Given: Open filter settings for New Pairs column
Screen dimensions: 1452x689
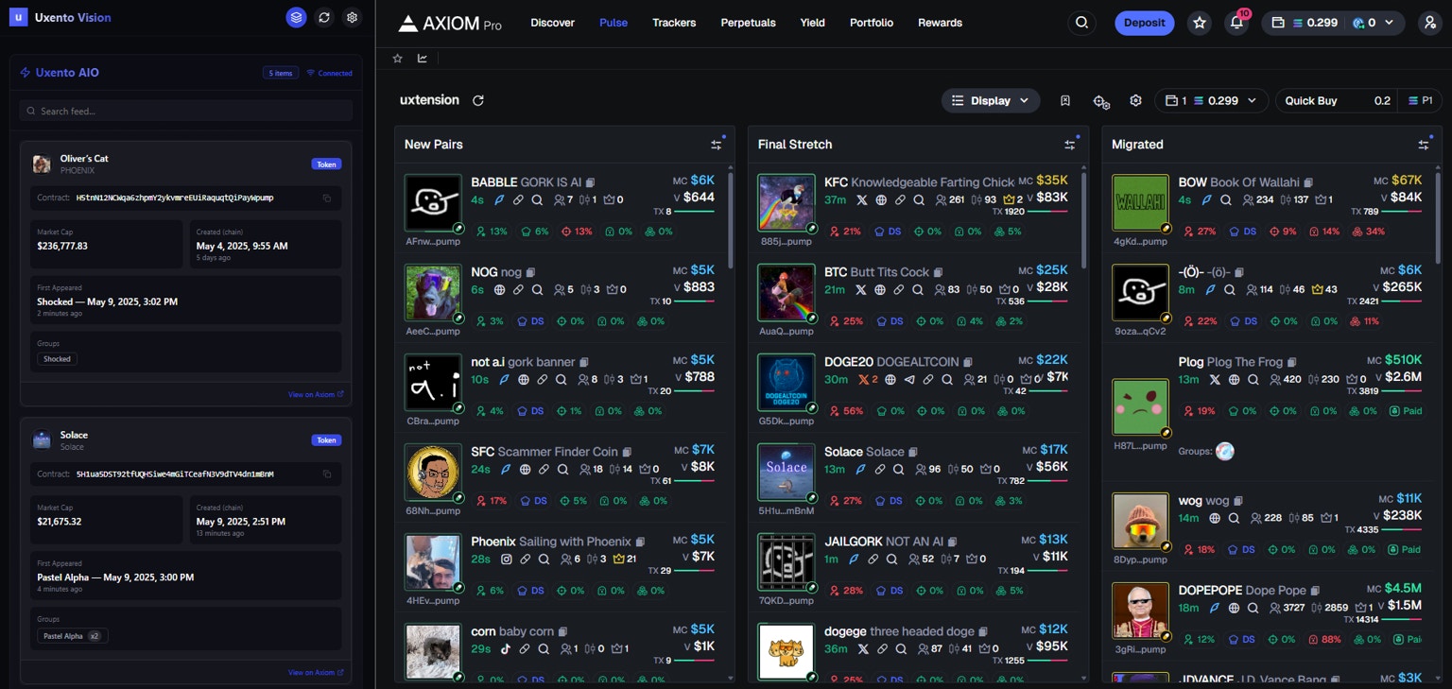Looking at the screenshot, I should click(717, 144).
